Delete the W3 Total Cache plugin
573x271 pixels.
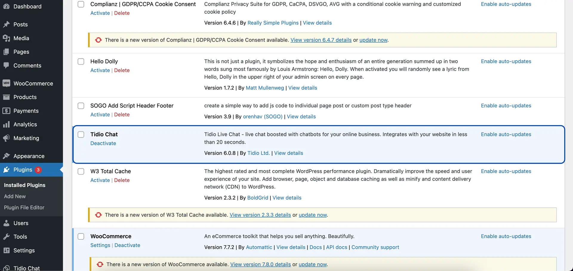(122, 180)
